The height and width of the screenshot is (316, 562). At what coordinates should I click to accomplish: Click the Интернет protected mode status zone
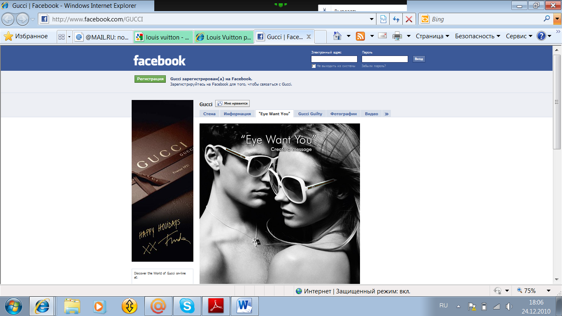click(353, 291)
